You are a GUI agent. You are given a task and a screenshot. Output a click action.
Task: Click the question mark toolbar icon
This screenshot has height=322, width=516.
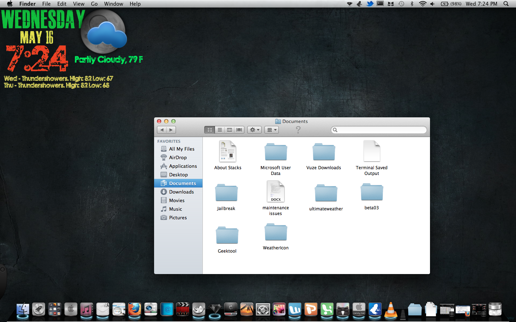coord(298,130)
